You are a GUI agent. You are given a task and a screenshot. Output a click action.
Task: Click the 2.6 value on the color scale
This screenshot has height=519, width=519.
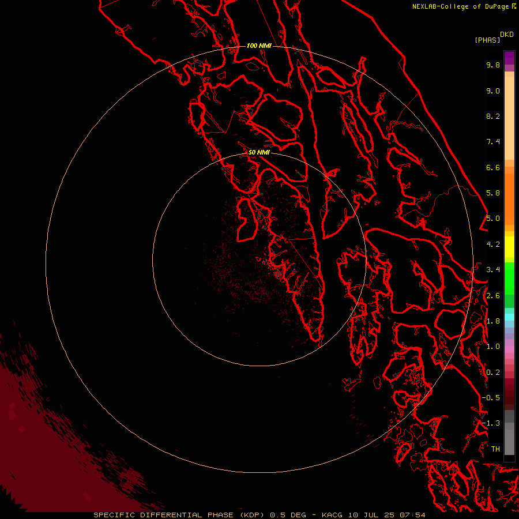coord(493,296)
